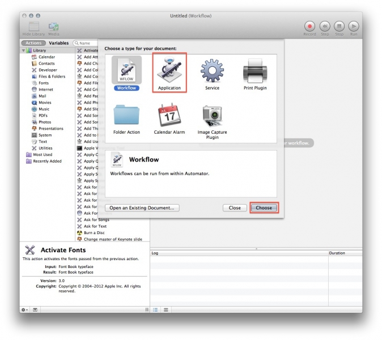Click the Choose button
The image size is (382, 340).
[264, 208]
